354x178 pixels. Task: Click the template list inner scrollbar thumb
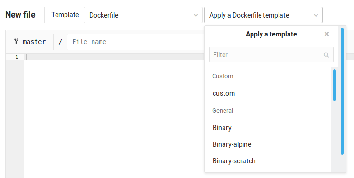[x=335, y=85]
